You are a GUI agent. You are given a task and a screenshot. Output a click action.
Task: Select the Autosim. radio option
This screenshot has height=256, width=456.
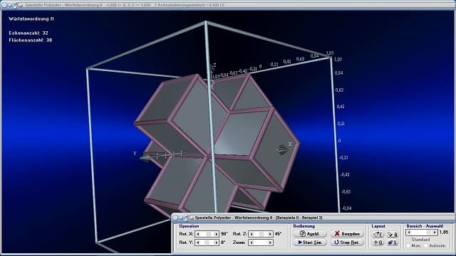[426, 245]
